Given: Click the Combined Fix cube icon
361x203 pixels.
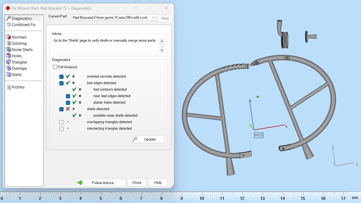Looking at the screenshot, I should pos(9,24).
